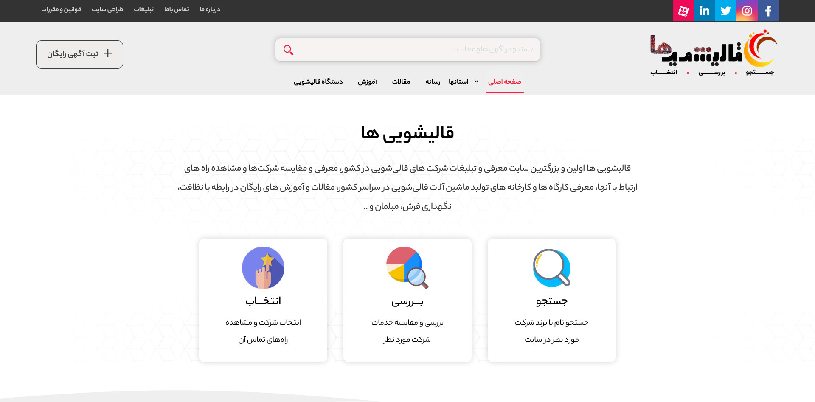The image size is (815, 402).
Task: Click the Twitter bird icon
Action: (725, 11)
